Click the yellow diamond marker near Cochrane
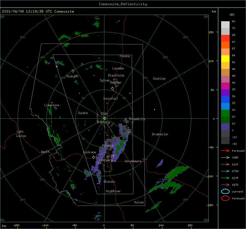 [x=93, y=157]
